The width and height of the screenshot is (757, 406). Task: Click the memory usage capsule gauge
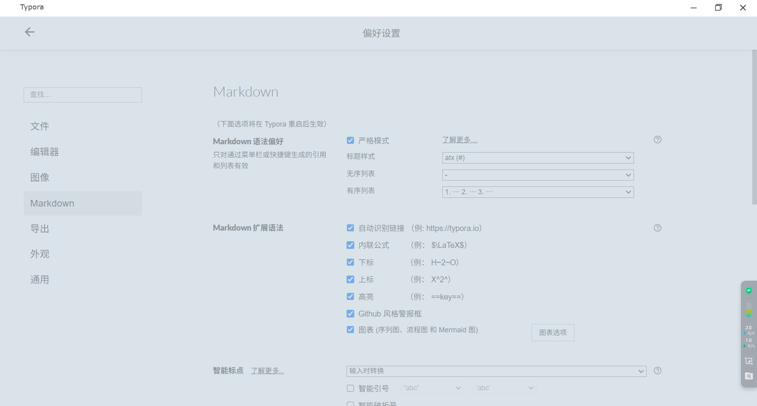[749, 310]
